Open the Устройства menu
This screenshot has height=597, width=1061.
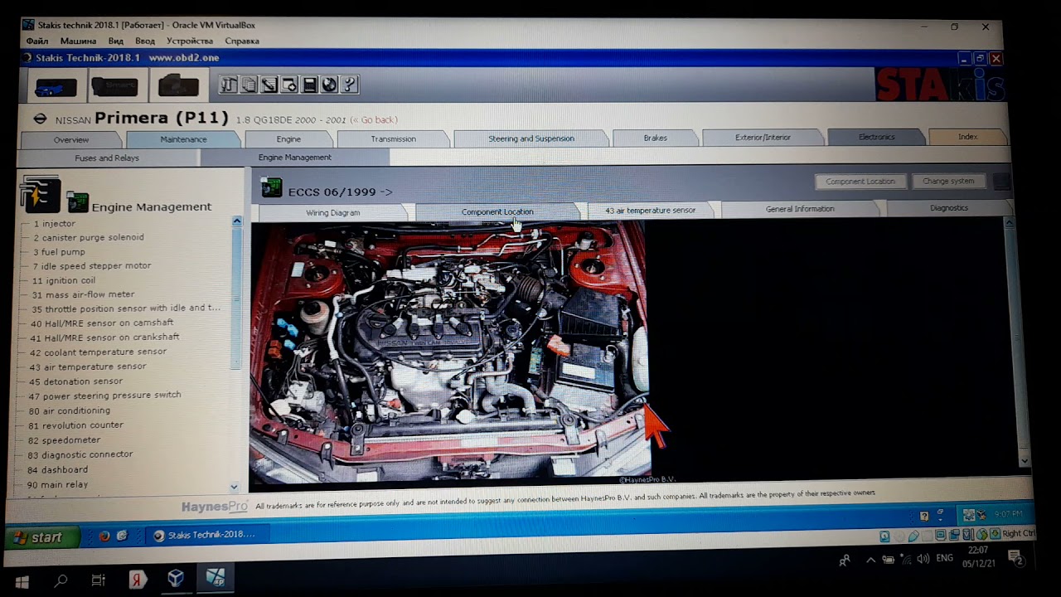(x=190, y=41)
